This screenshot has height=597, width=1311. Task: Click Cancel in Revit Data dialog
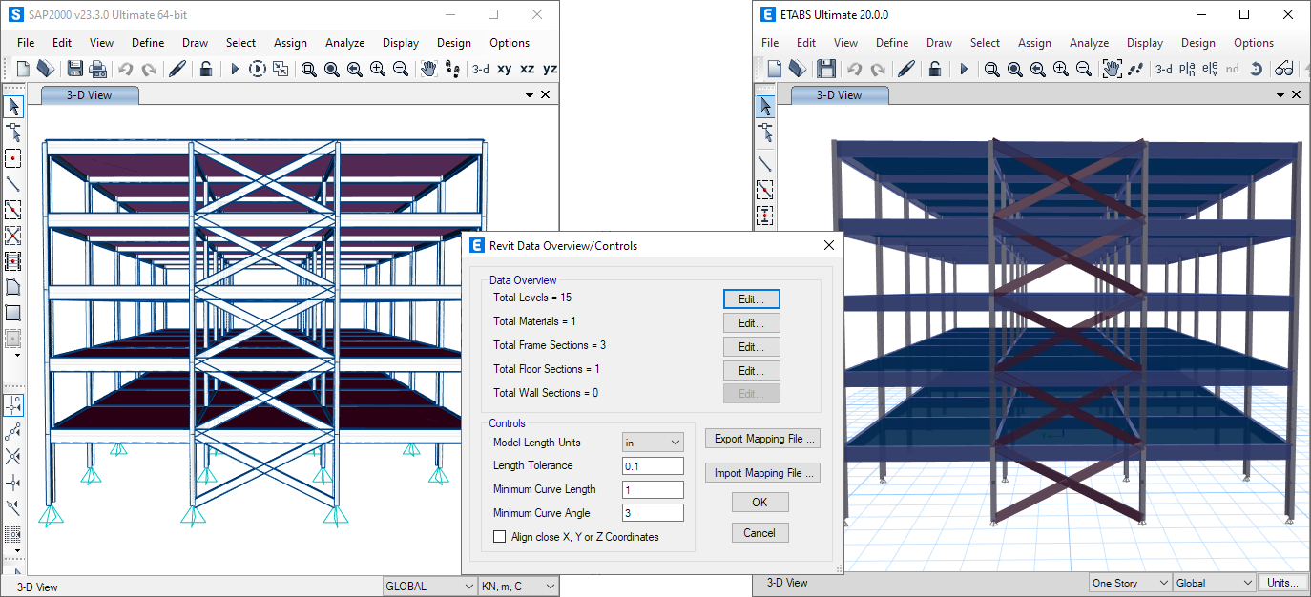[760, 533]
